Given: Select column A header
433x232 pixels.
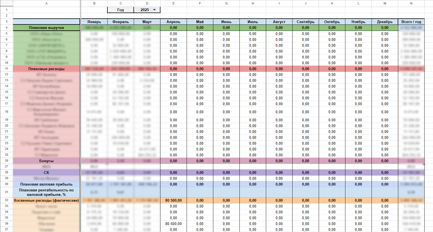Looking at the screenshot, I should pos(46,3).
